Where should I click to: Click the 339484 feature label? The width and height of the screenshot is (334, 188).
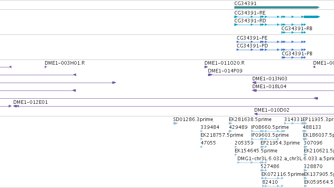[x=210, y=127]
